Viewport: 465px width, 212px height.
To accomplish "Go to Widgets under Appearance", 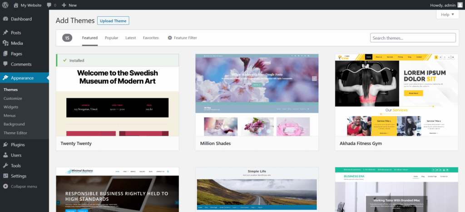I will pos(11,107).
